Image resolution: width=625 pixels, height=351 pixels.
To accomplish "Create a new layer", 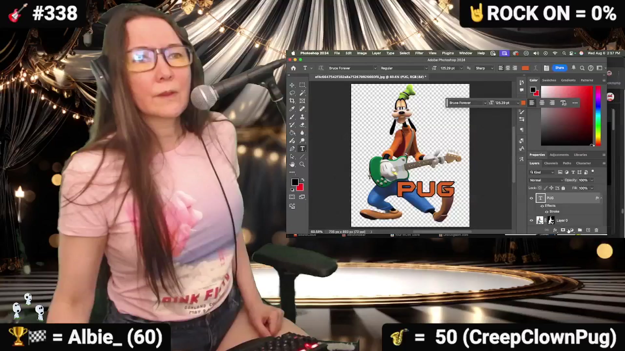I will pos(588,230).
